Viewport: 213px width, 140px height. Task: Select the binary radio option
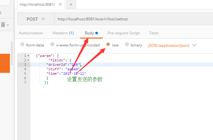click(127, 44)
